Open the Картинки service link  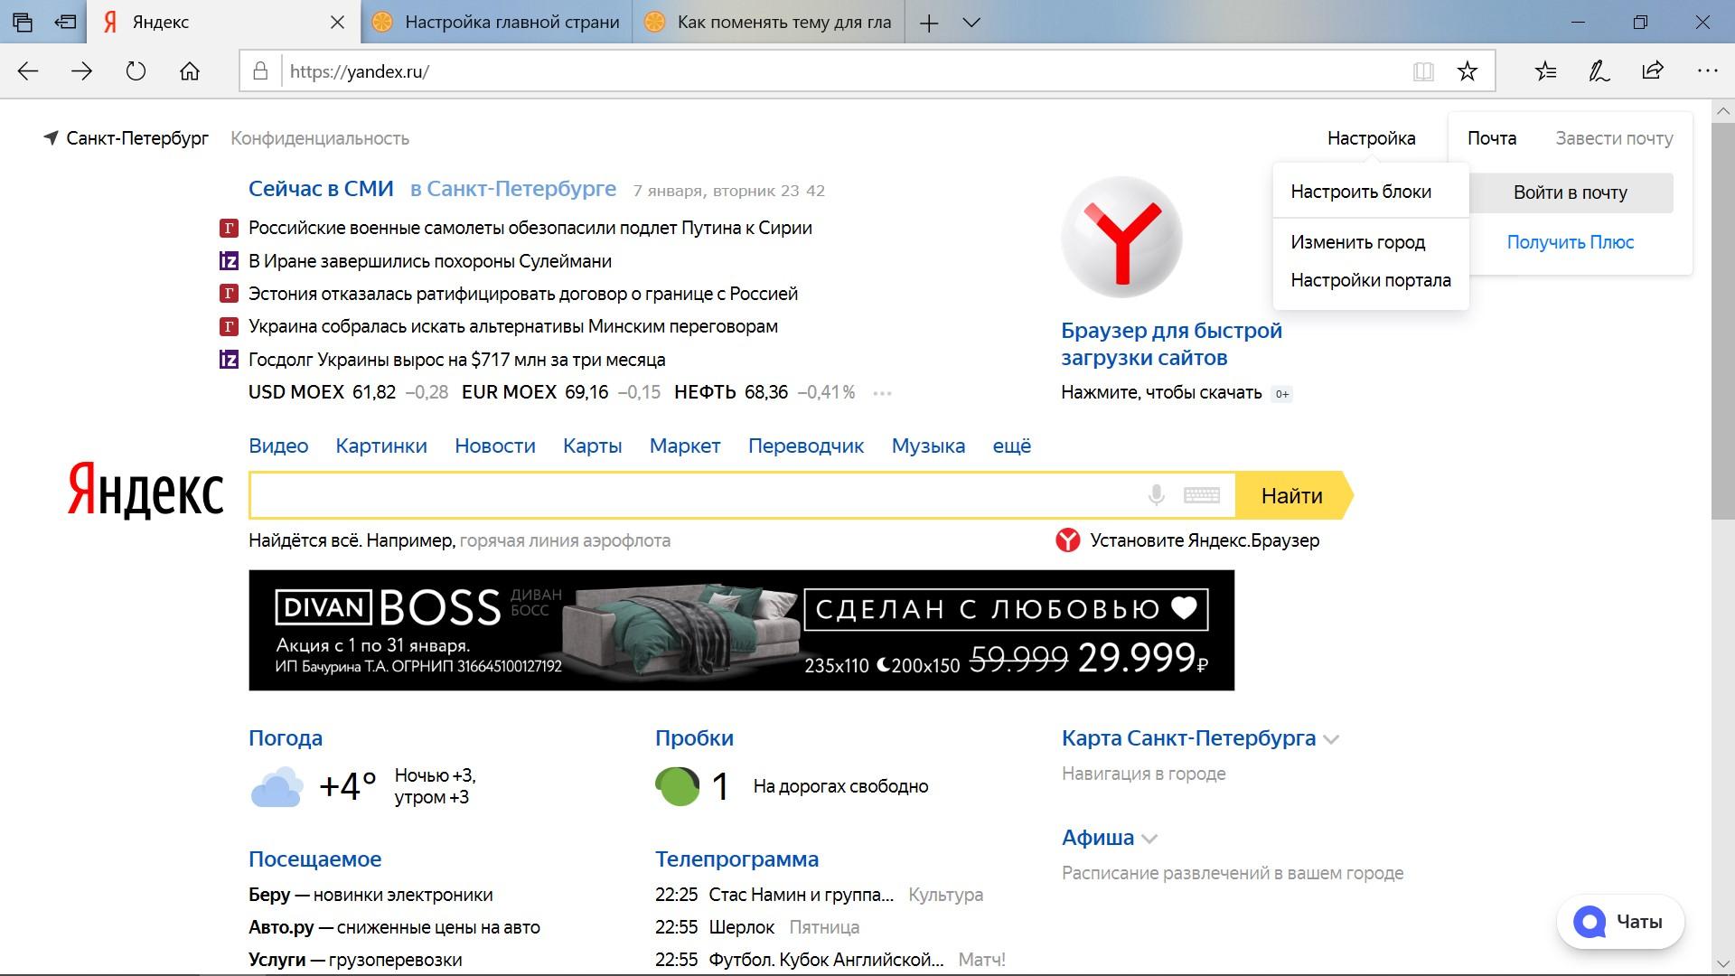(x=381, y=446)
